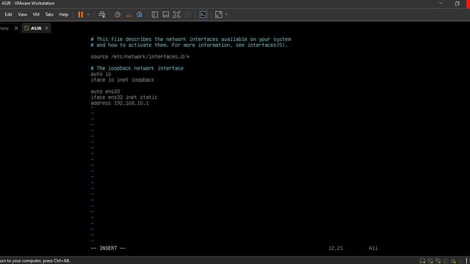The width and height of the screenshot is (470, 264).
Task: Open the Tabs menu
Action: click(49, 15)
